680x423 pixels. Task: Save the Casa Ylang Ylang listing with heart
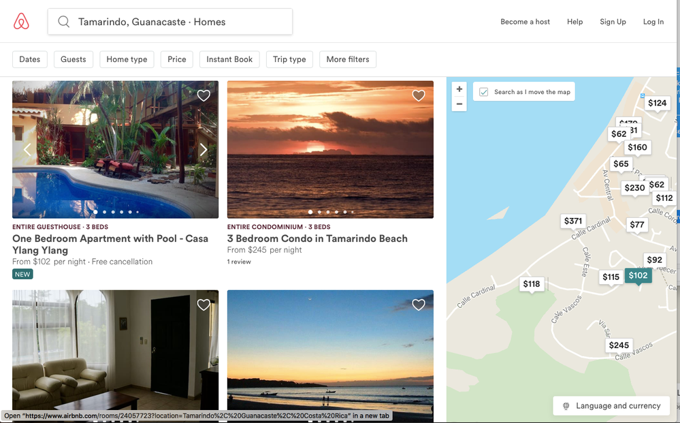[204, 95]
